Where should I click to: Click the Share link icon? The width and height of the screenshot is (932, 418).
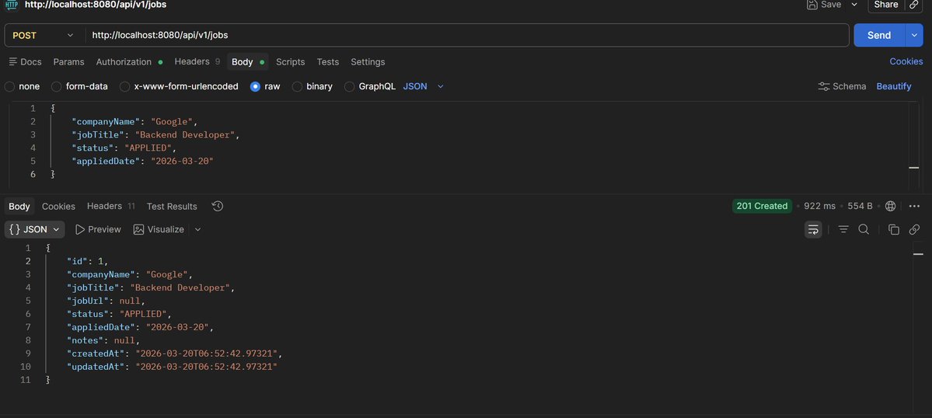(914, 4)
